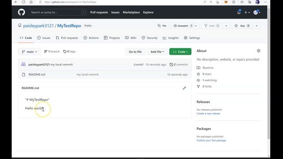283x159 pixels.
Task: Click the browser address bar URL
Action: click(x=70, y=2)
